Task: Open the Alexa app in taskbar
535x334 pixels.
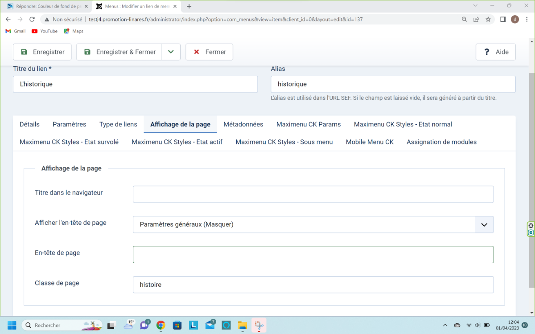Action: pos(226,325)
